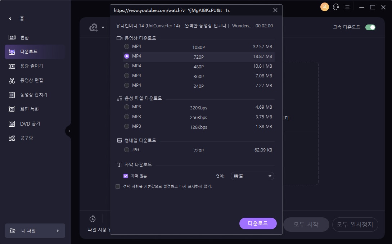Click the 유니컨버터 14 video title text
Image resolution: width=392 pixels, height=244 pixels.
[184, 26]
